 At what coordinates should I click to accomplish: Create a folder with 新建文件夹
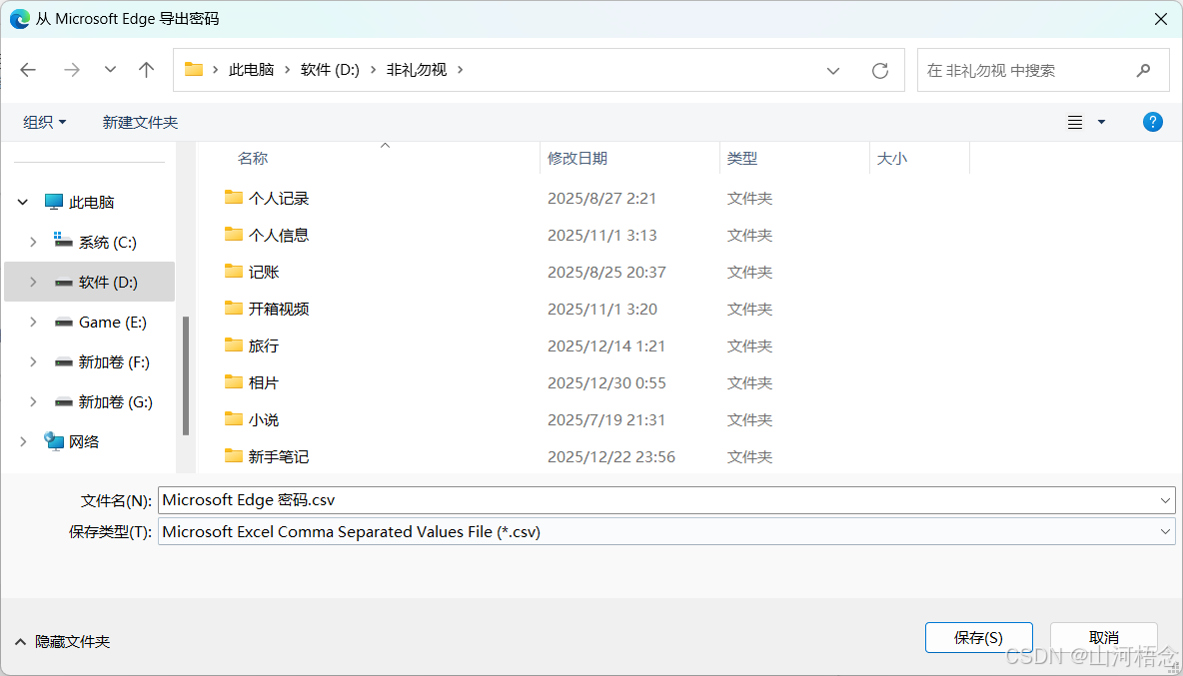point(140,122)
